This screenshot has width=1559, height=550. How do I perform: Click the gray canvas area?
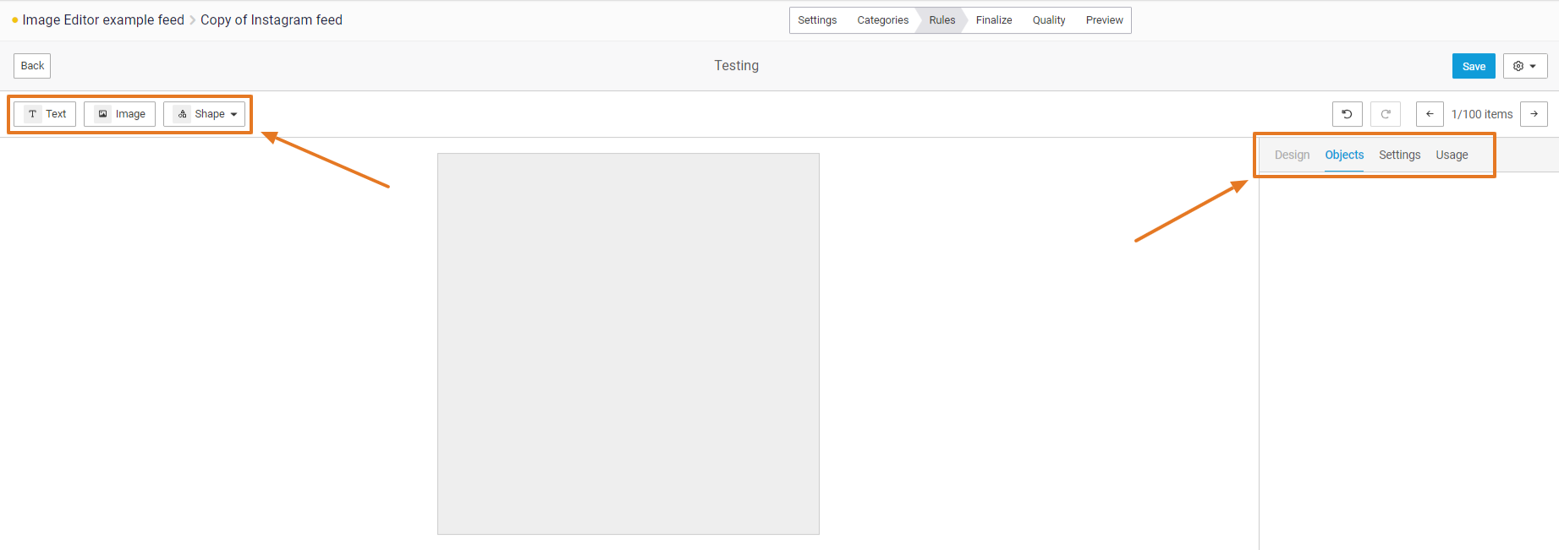pyautogui.click(x=628, y=344)
